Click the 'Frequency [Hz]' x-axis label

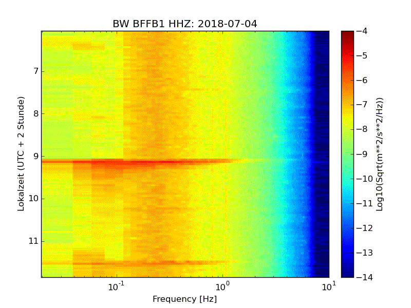click(185, 299)
